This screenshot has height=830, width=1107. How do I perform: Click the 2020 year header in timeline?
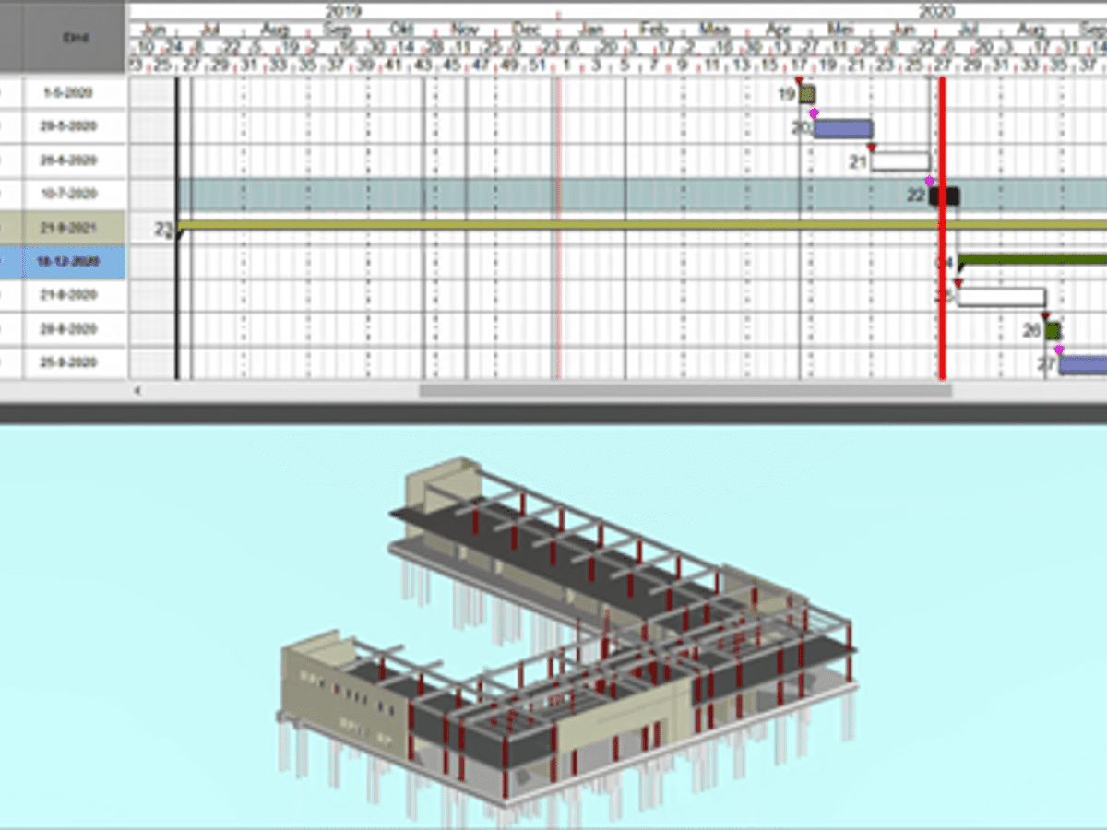[936, 11]
